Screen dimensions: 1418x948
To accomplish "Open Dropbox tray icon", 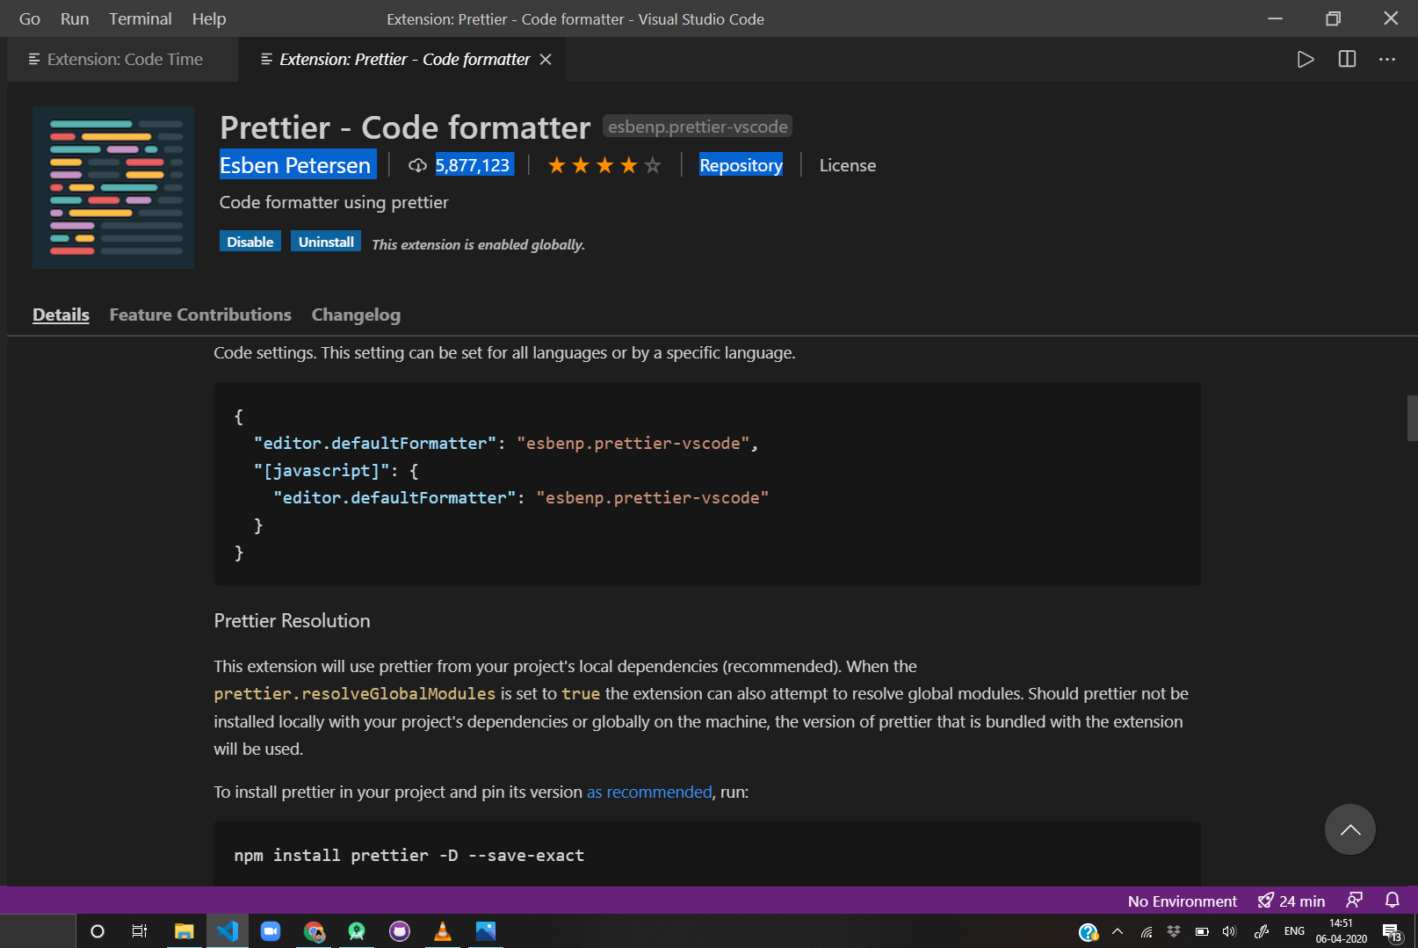I will [1174, 931].
